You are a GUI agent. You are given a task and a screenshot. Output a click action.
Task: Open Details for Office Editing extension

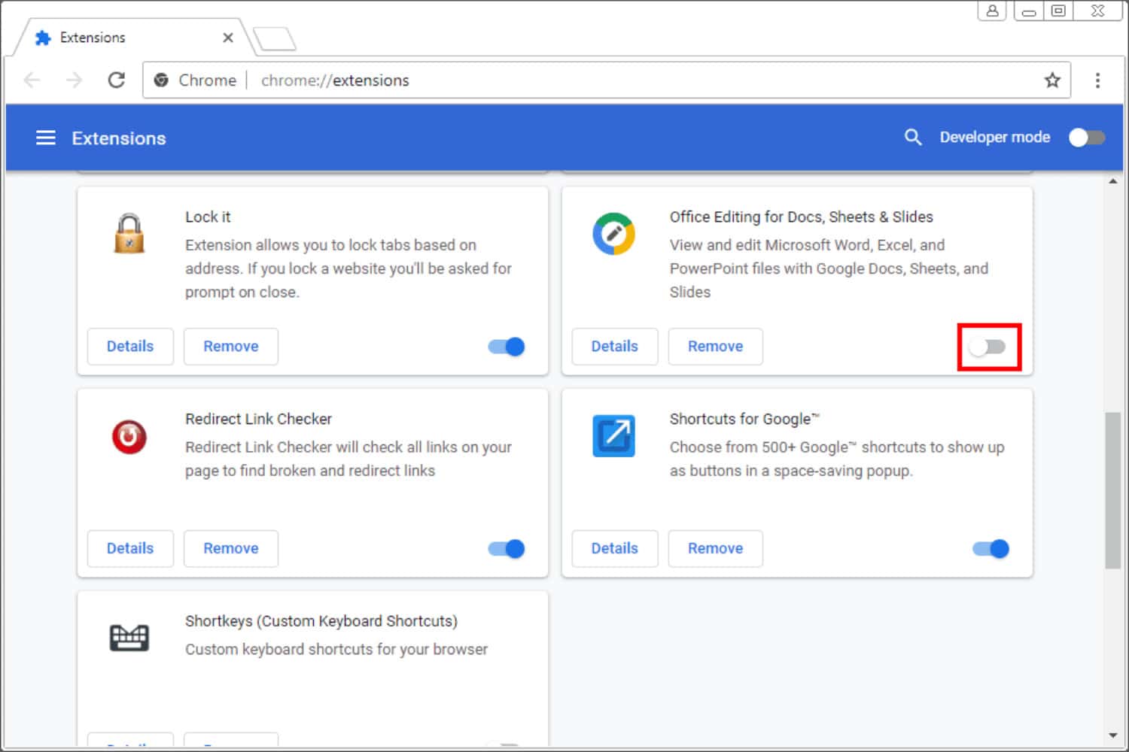(x=615, y=347)
